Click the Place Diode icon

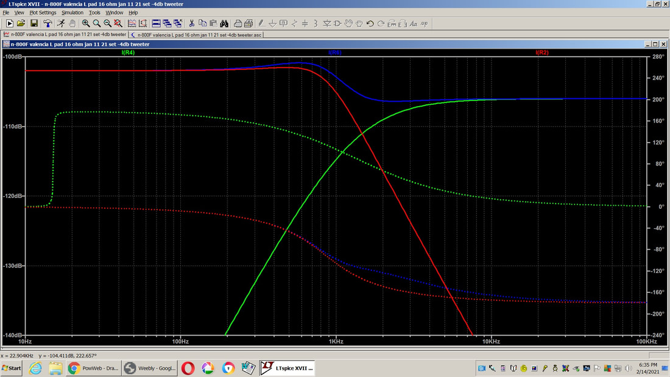tap(327, 24)
